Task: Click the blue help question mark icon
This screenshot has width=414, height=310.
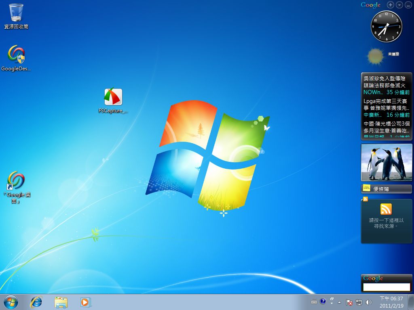Action: (x=323, y=301)
